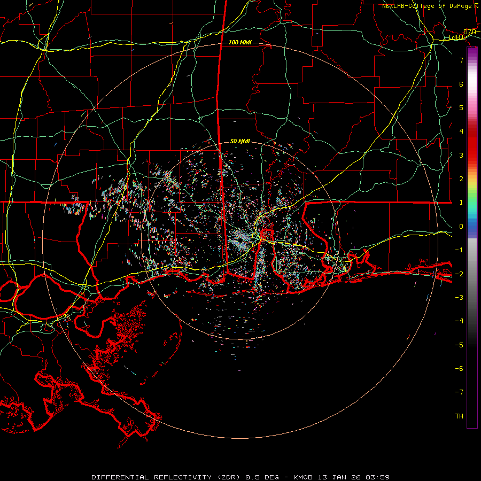
Task: Click the 50 NMI range ring label
Action: tap(240, 141)
